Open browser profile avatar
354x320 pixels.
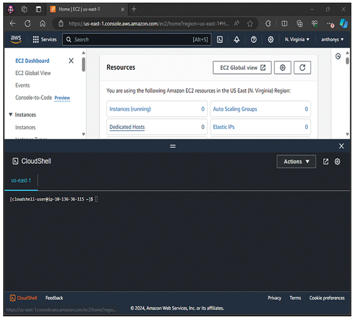click(11, 9)
